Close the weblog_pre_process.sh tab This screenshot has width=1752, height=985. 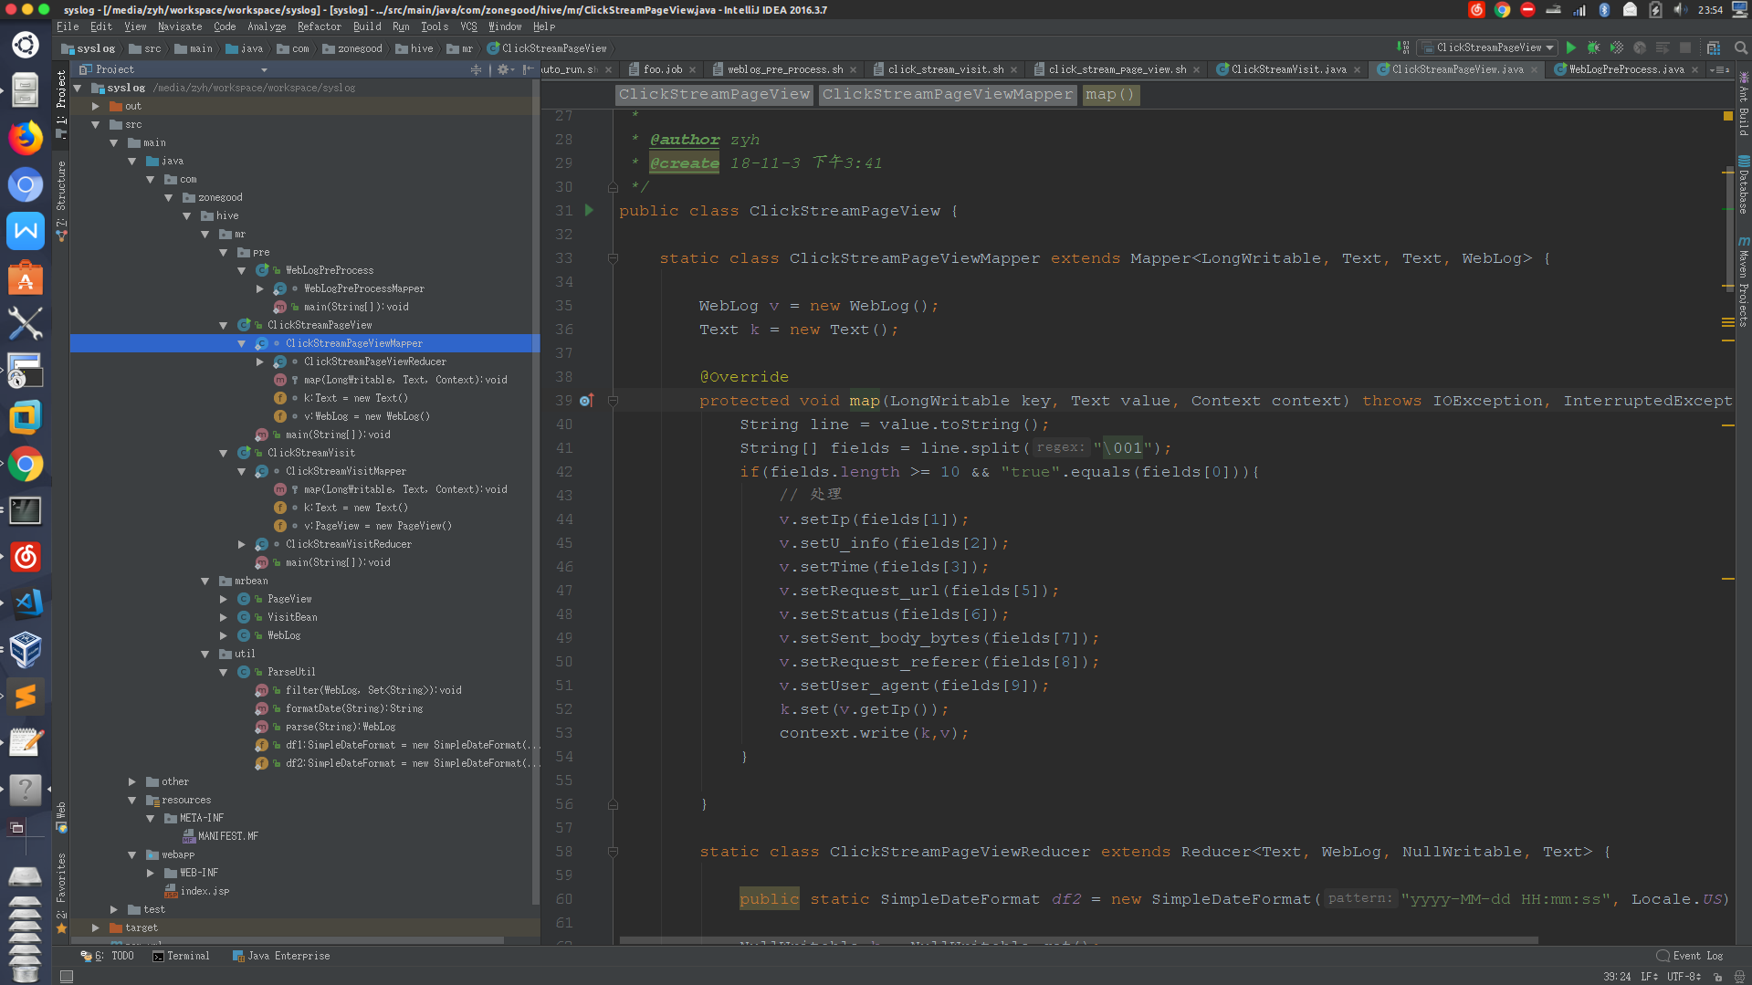click(x=853, y=69)
